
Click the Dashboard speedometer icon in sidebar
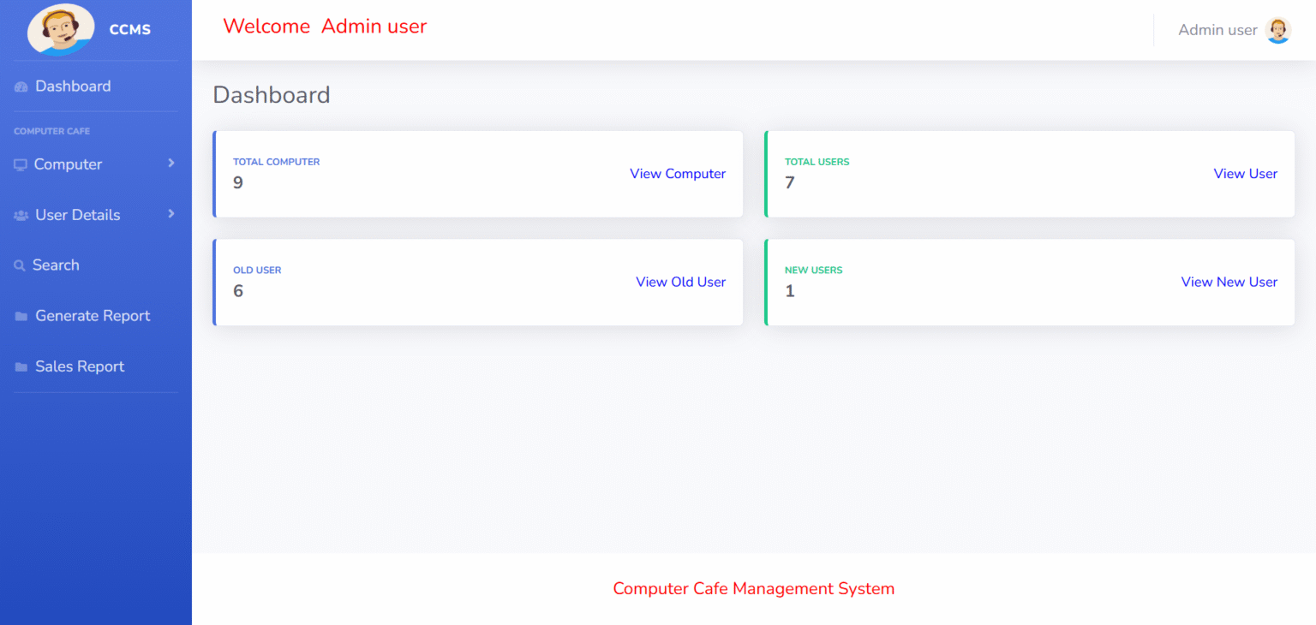pyautogui.click(x=20, y=86)
